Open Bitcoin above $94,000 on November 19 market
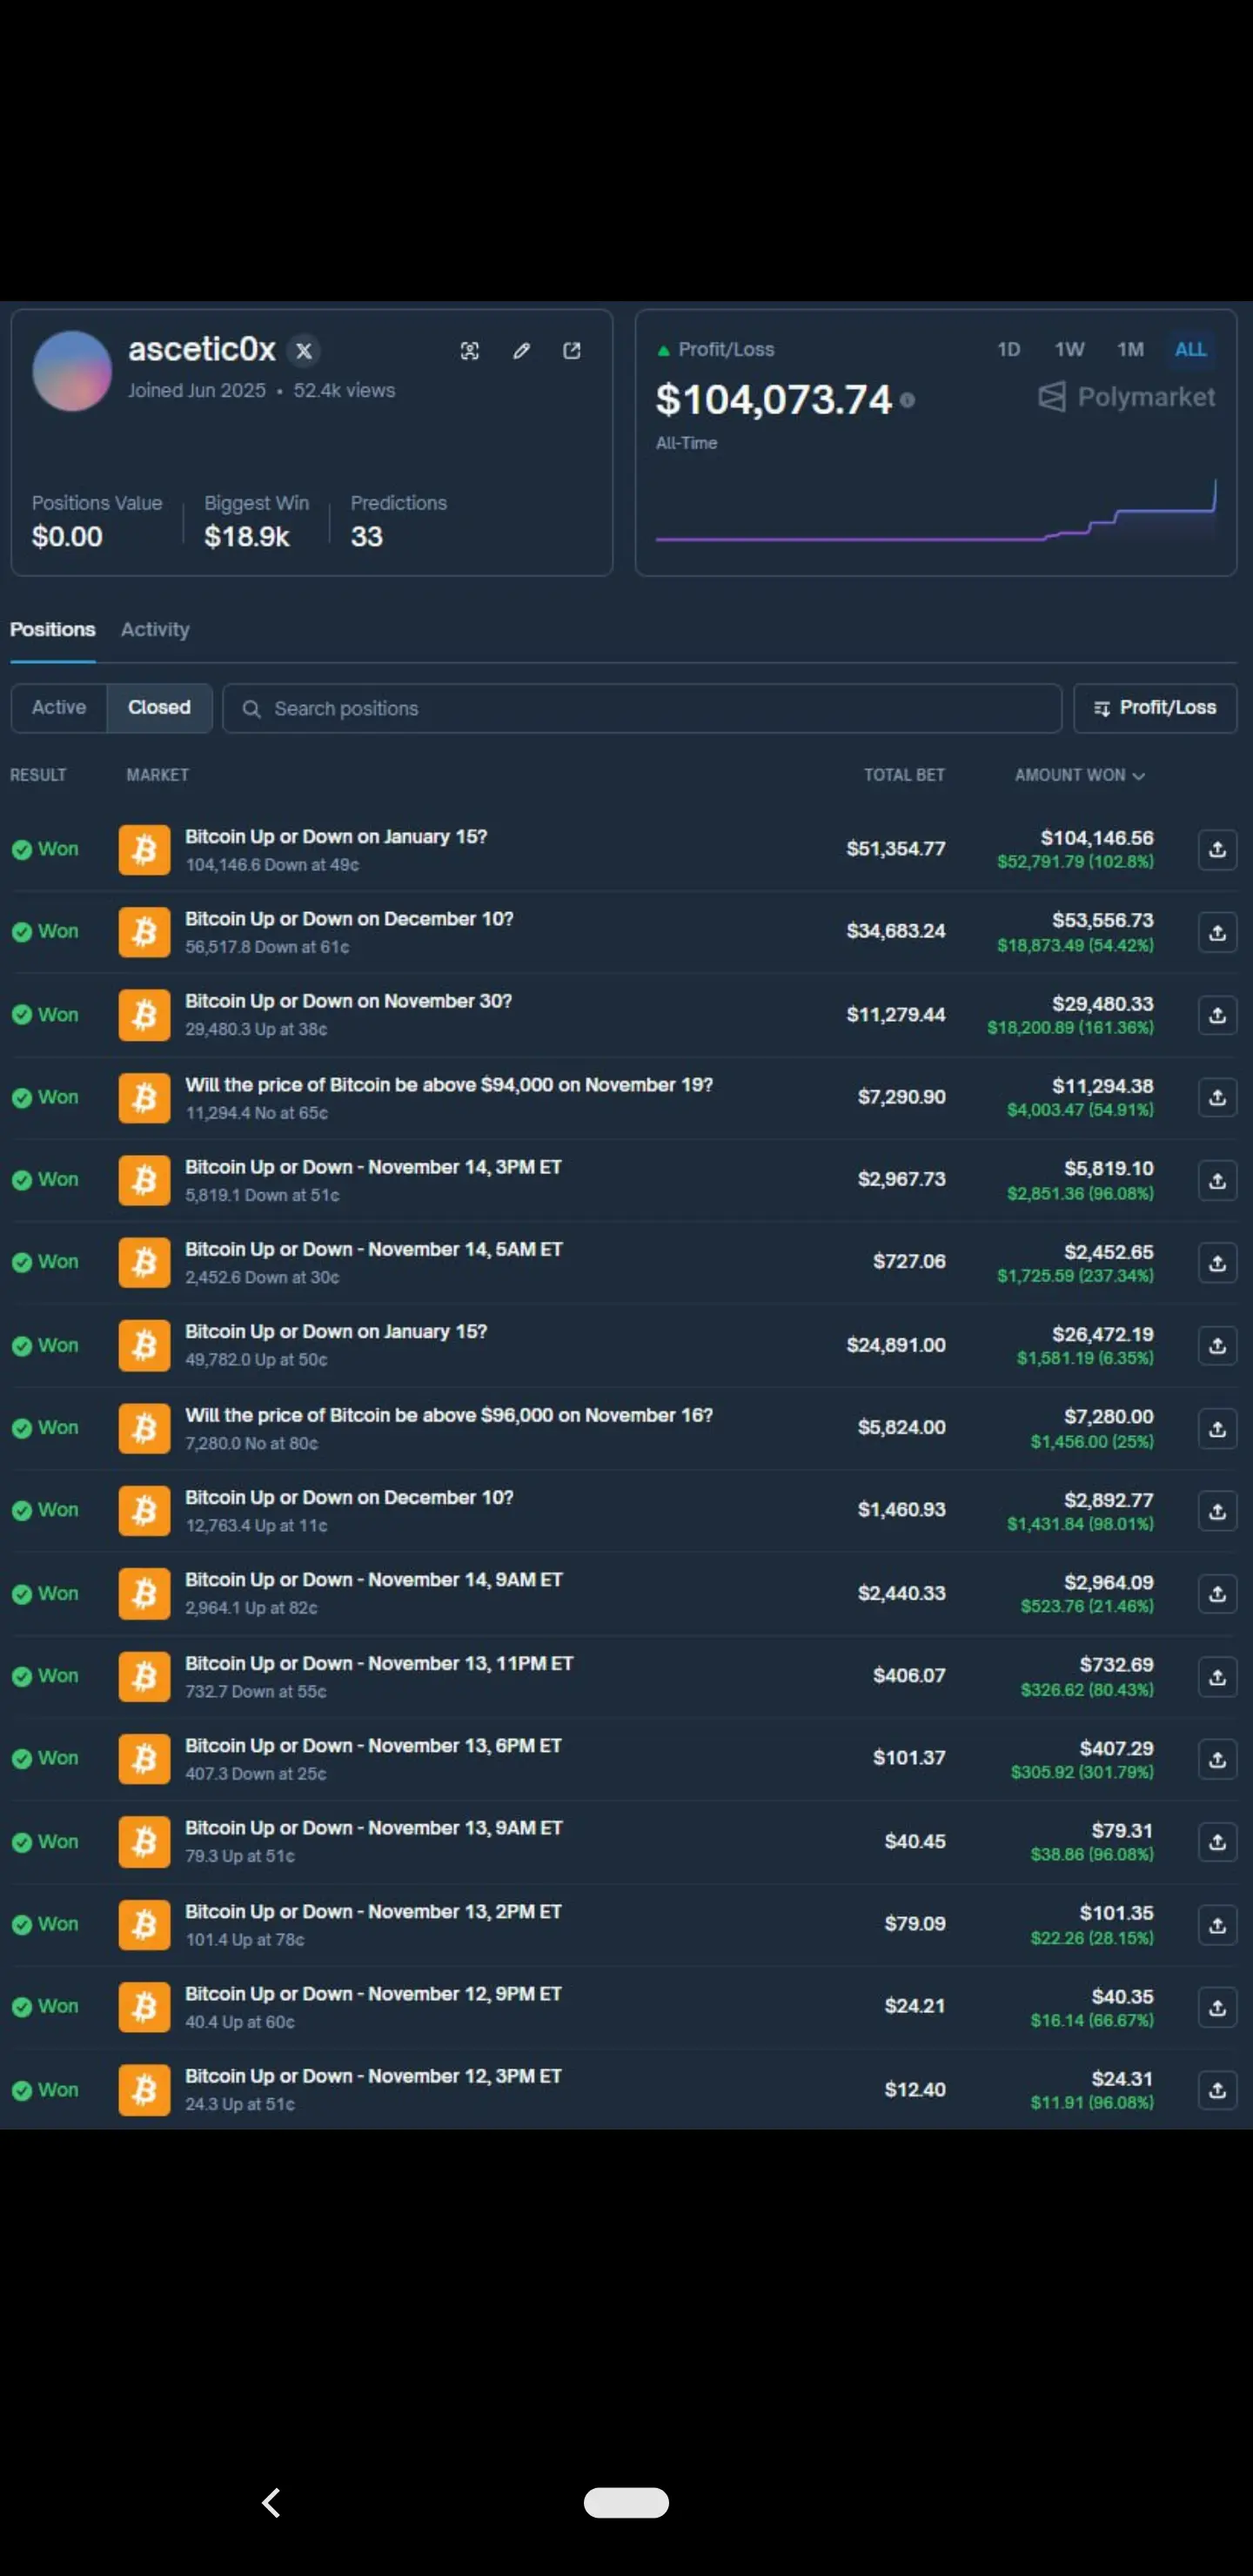 point(449,1085)
